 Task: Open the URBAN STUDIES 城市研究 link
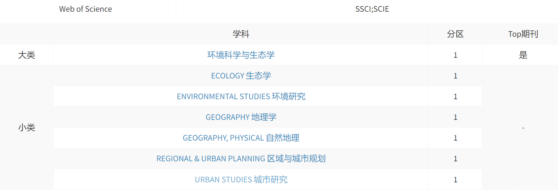241,180
